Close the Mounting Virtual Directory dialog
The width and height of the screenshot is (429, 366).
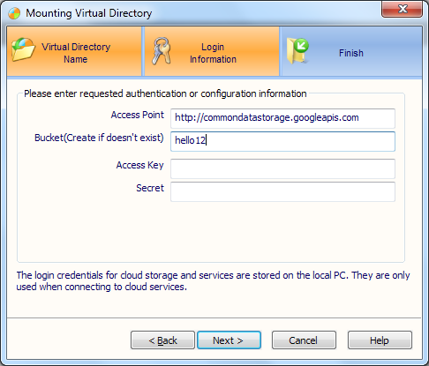tap(403, 9)
